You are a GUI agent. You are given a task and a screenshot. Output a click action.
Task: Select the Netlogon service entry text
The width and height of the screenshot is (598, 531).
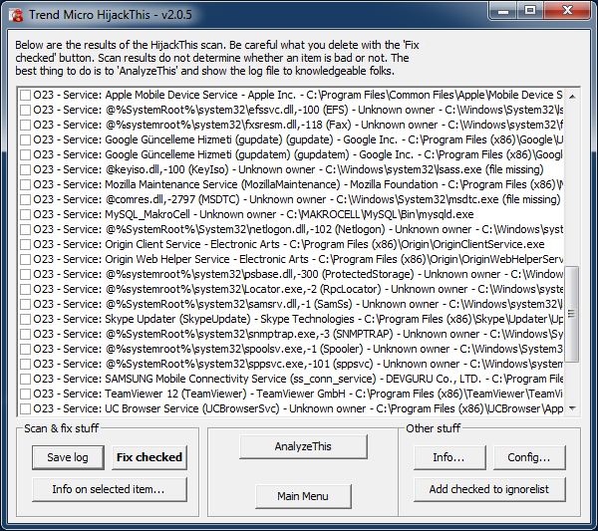(x=298, y=229)
